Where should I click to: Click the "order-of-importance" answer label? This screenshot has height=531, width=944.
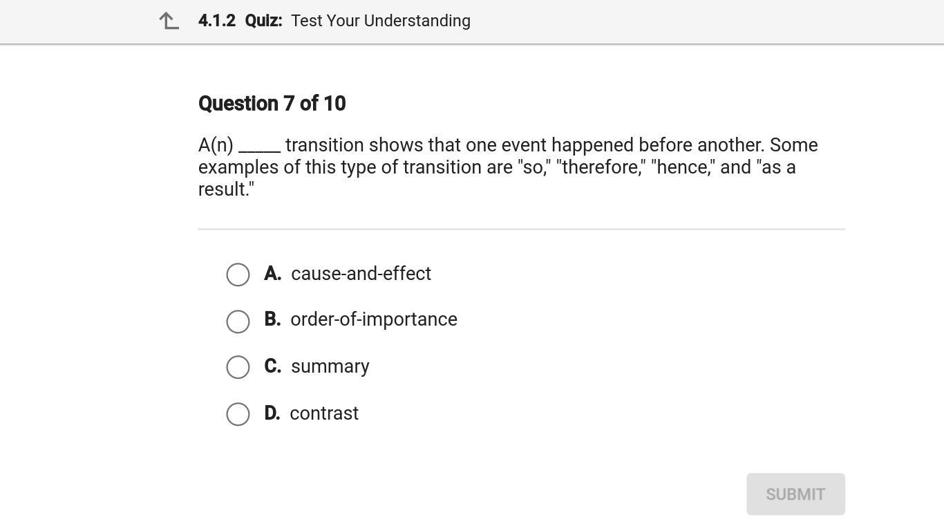tap(373, 319)
